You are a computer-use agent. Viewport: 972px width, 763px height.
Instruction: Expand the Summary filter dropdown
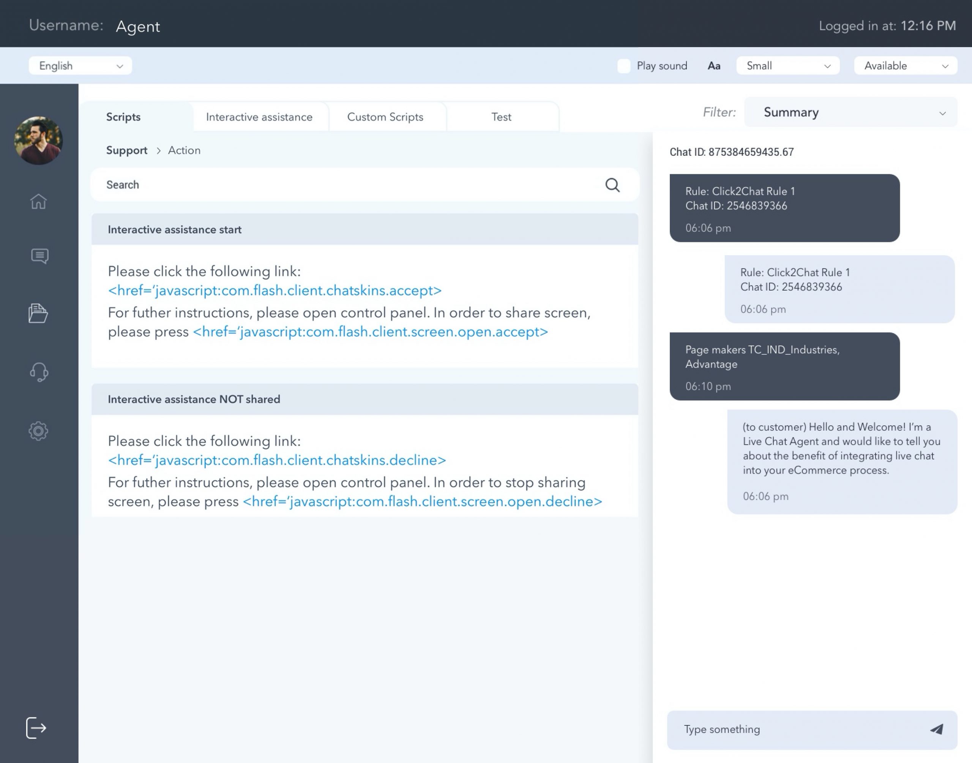[x=850, y=112]
